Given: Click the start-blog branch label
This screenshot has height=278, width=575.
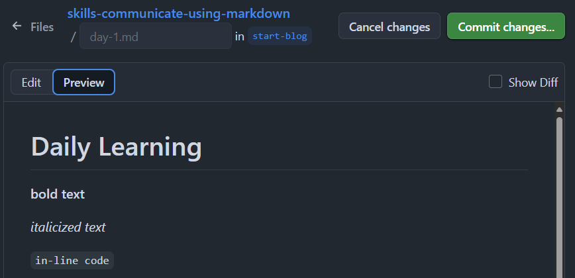Looking at the screenshot, I should (x=280, y=36).
